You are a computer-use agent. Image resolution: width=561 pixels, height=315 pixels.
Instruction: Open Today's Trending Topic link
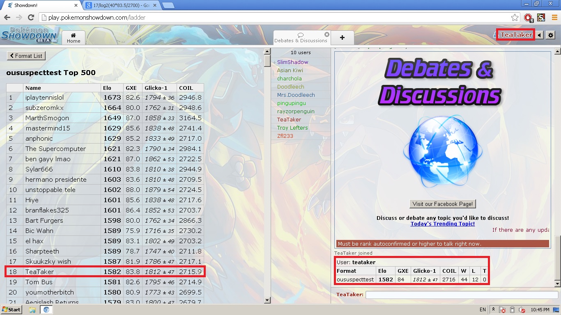click(x=442, y=224)
